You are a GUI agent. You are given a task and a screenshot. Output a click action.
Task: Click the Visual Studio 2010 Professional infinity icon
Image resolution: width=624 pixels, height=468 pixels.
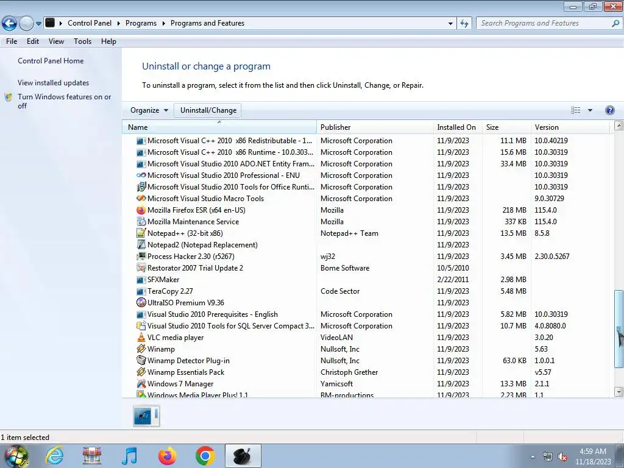click(141, 175)
